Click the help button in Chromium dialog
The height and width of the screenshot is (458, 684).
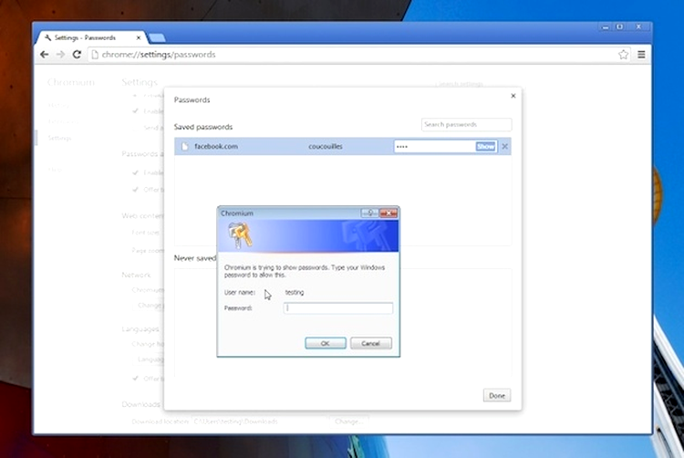pyautogui.click(x=370, y=213)
